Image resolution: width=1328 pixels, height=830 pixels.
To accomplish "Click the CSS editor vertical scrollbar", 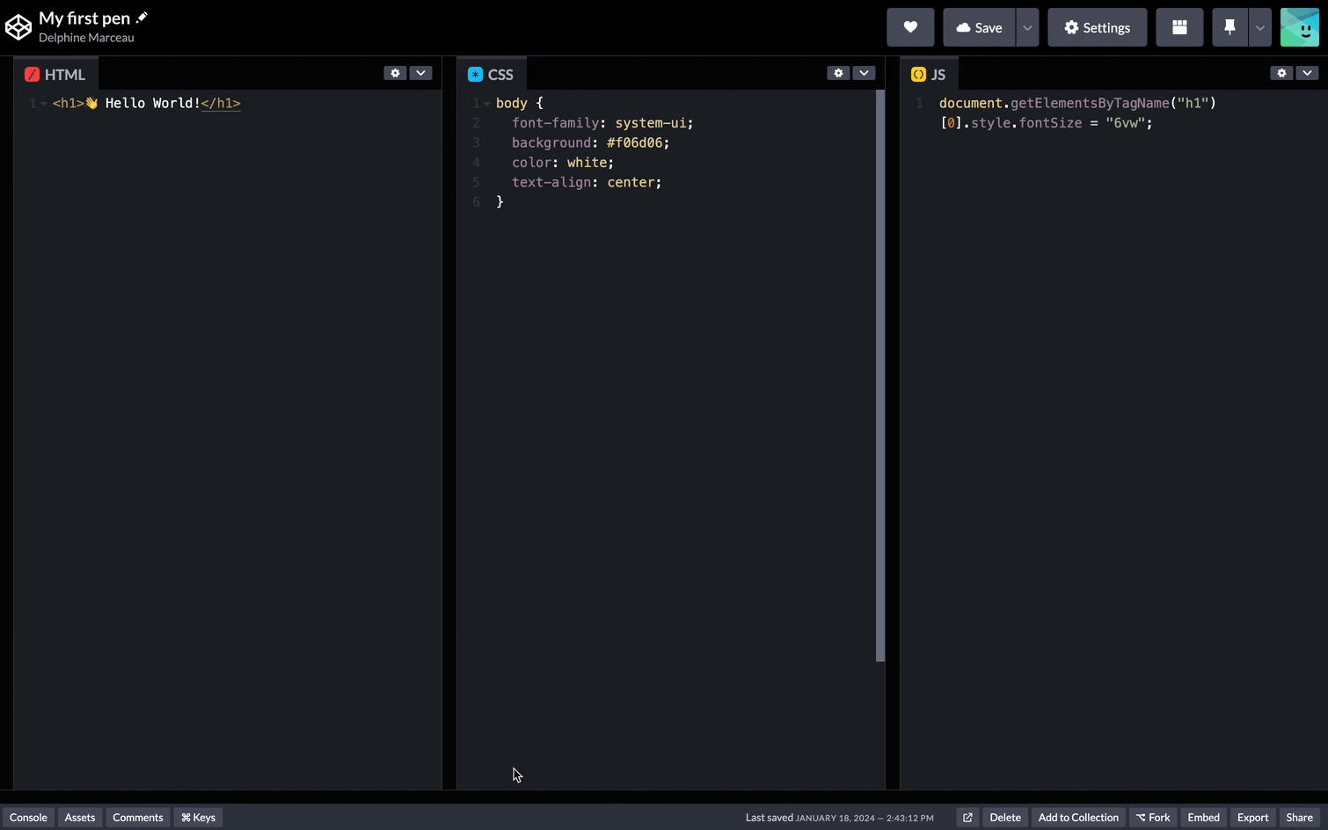I will coord(880,375).
